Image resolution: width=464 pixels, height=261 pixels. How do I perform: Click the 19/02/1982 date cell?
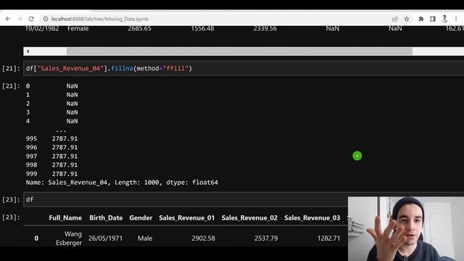(x=42, y=28)
